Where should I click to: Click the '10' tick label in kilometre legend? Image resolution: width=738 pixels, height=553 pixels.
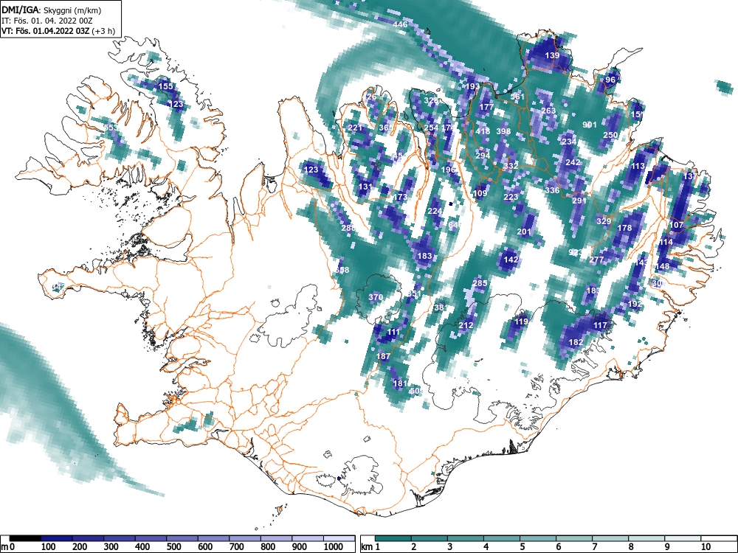tap(706, 547)
